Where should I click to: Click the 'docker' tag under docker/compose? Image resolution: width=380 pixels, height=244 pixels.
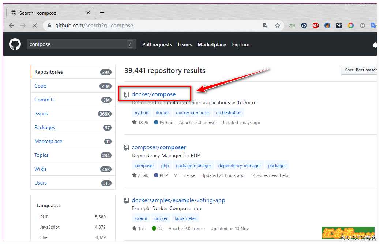(162, 113)
